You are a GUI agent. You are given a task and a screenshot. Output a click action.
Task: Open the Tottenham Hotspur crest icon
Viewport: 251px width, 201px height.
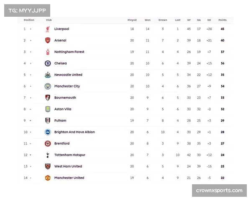point(47,155)
